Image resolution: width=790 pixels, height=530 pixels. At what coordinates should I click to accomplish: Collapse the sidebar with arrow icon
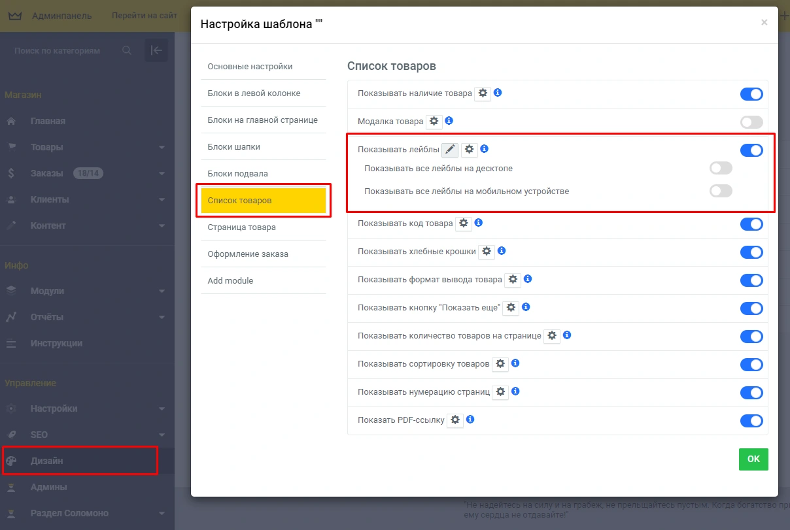pyautogui.click(x=156, y=50)
